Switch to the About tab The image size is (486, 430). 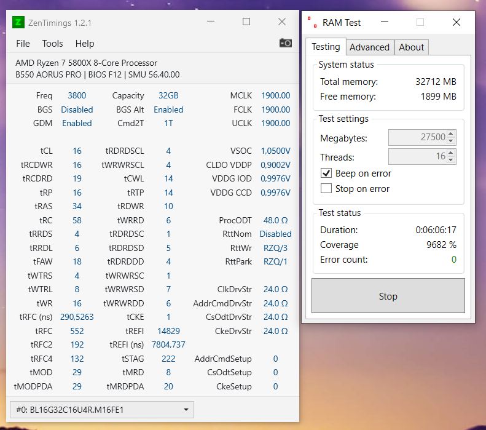point(411,47)
